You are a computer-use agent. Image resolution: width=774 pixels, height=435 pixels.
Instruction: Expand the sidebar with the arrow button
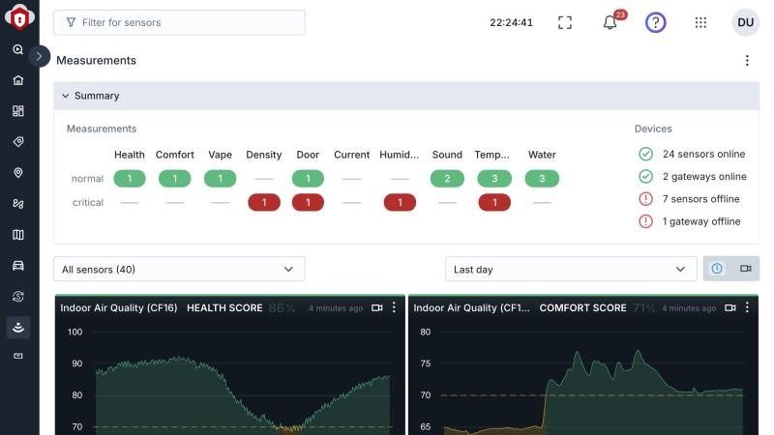click(39, 56)
